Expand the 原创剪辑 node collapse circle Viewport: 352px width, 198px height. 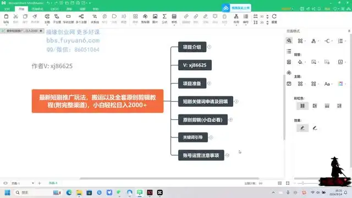point(231,120)
